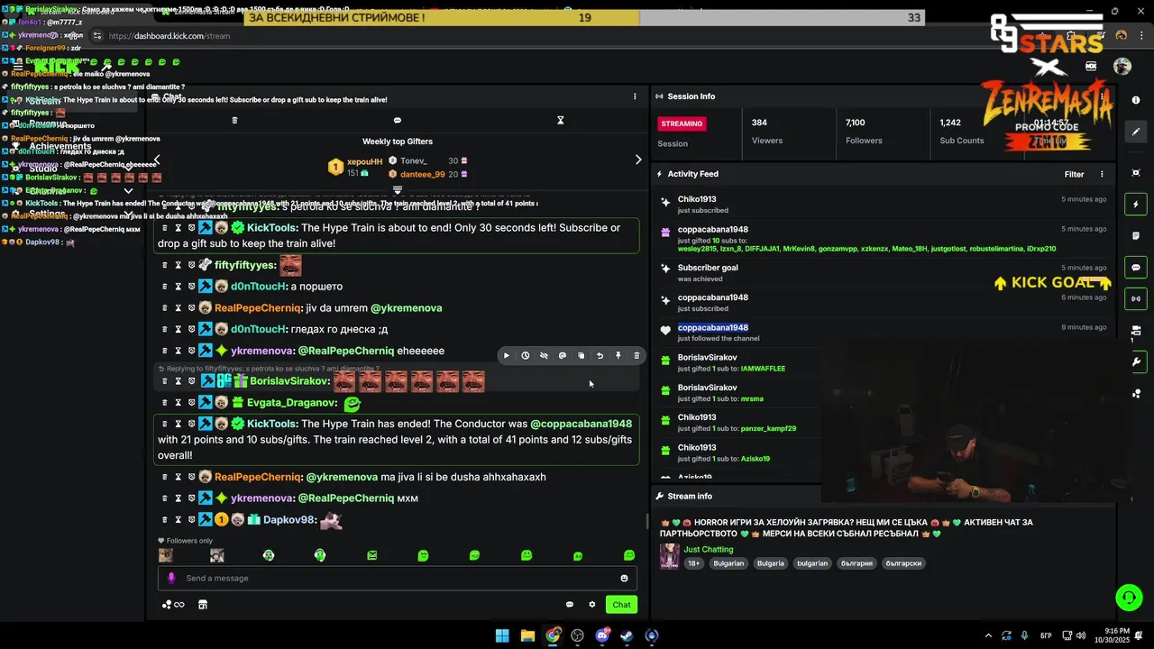1154x649 pixels.
Task: Open the emoji picker in message box
Action: [x=624, y=579]
